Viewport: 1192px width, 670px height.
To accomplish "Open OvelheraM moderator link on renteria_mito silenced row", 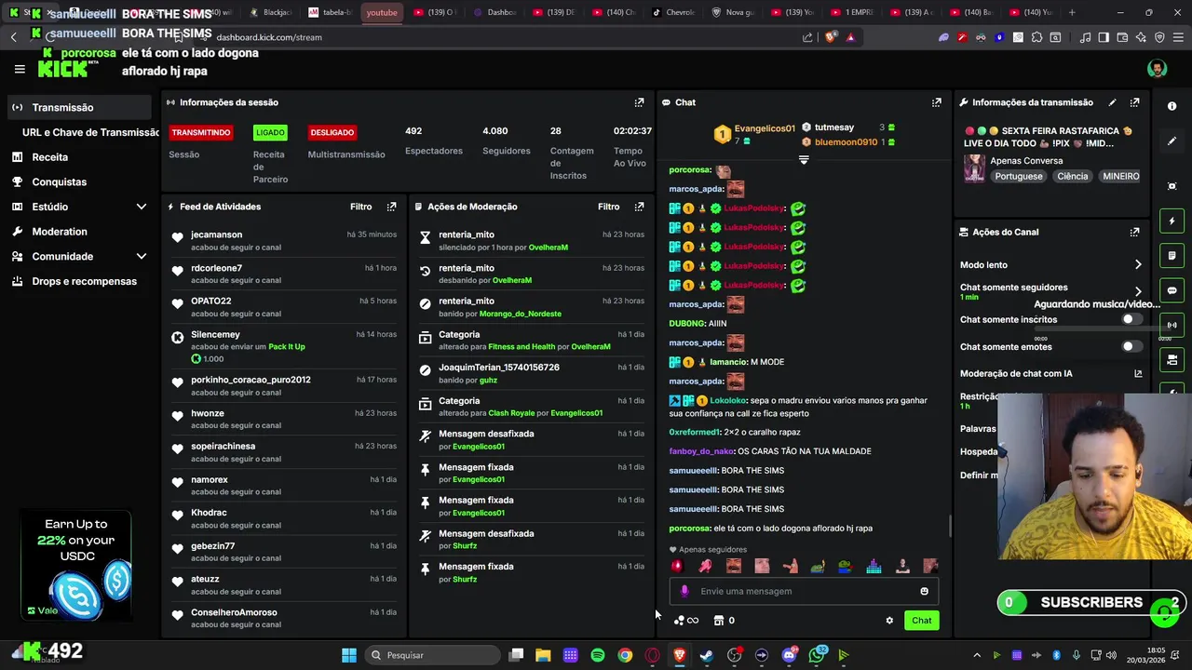I will (x=549, y=248).
